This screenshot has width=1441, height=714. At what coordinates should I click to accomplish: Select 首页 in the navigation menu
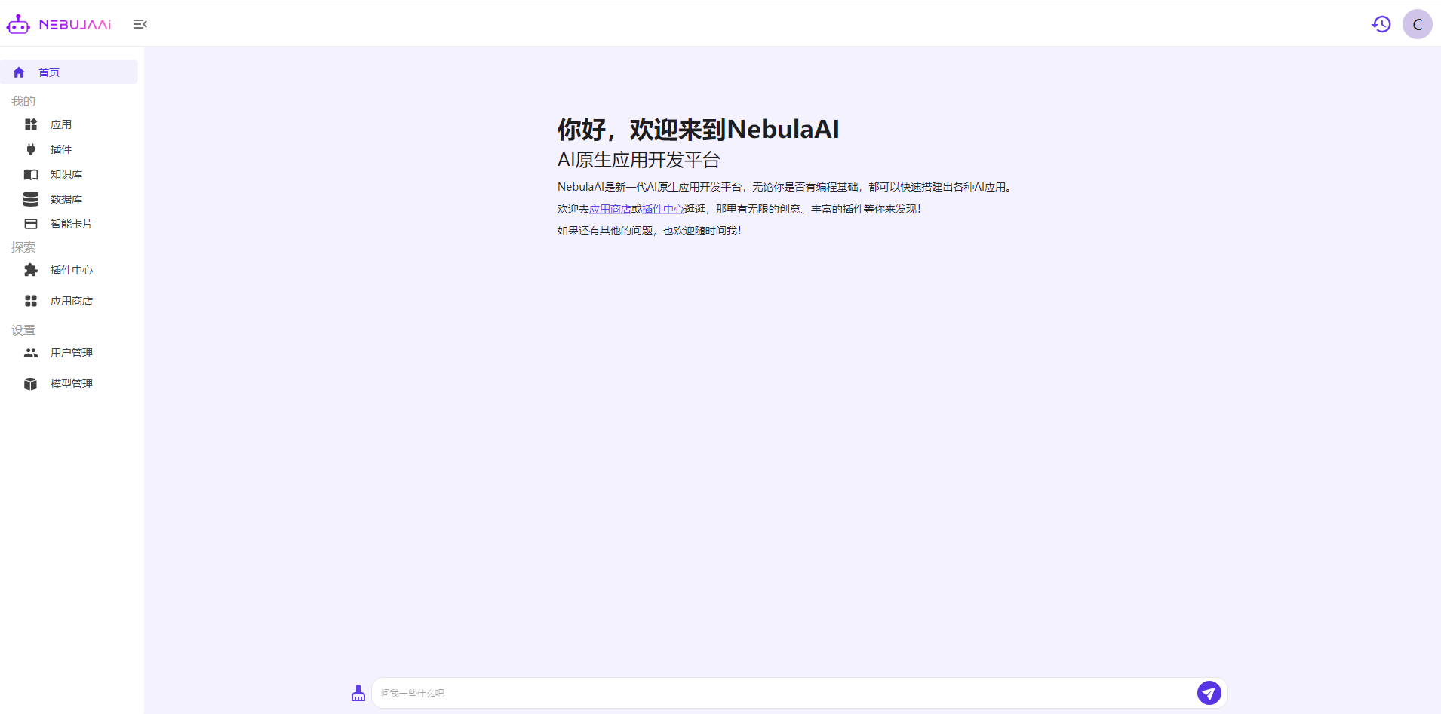[49, 72]
